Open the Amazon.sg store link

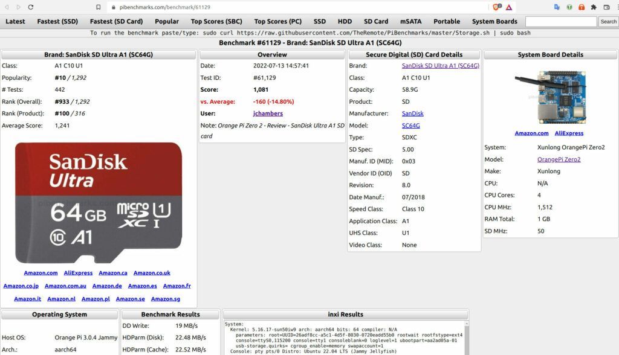tap(166, 299)
